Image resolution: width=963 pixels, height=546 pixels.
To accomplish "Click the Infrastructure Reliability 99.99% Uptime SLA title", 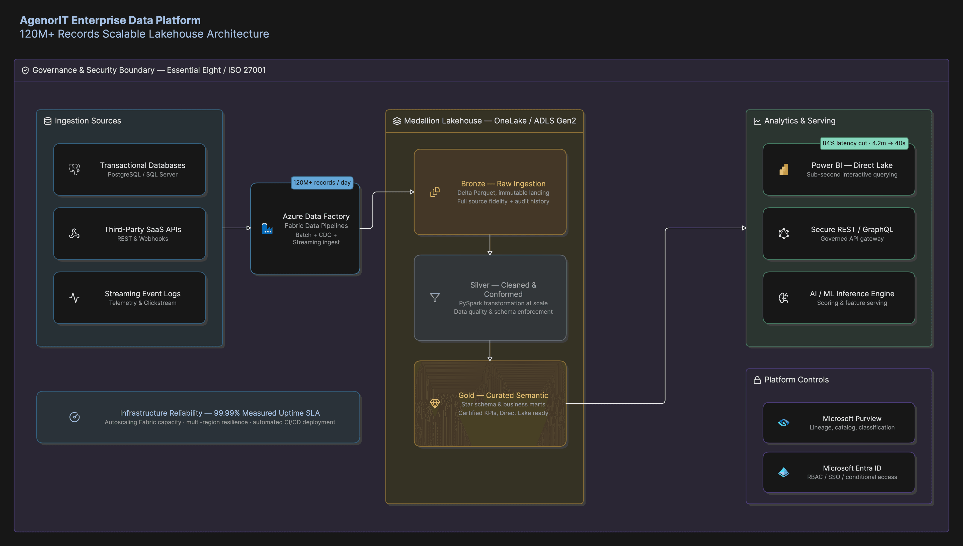I will (x=220, y=413).
